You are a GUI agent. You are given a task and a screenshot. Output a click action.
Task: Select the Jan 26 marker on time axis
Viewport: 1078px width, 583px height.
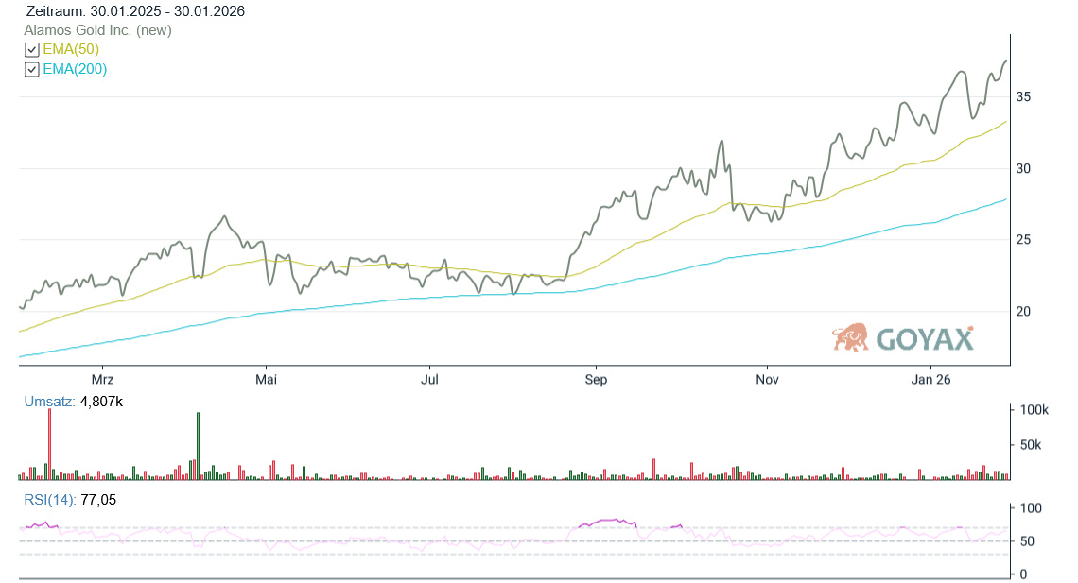point(930,380)
